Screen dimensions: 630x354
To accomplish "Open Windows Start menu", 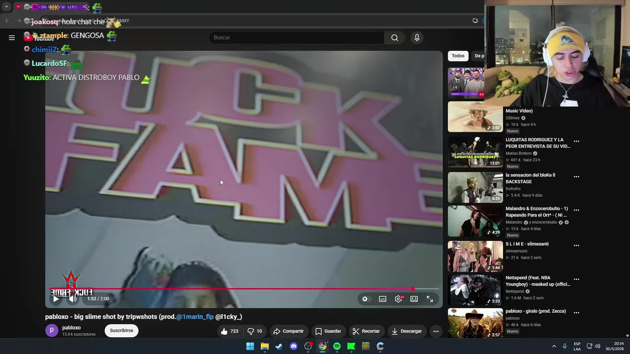I will pos(250,346).
